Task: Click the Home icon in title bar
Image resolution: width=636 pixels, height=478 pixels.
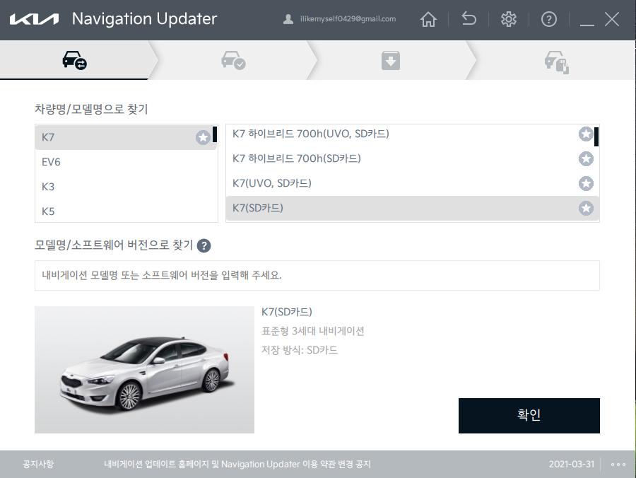Action: (x=428, y=20)
